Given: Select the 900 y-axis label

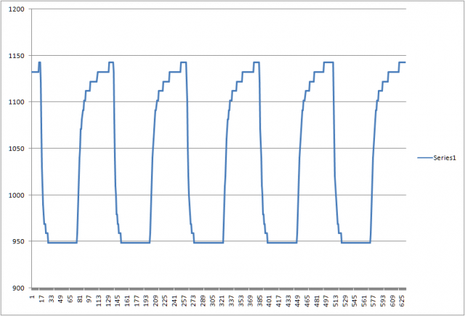Looking at the screenshot, I should tap(17, 288).
